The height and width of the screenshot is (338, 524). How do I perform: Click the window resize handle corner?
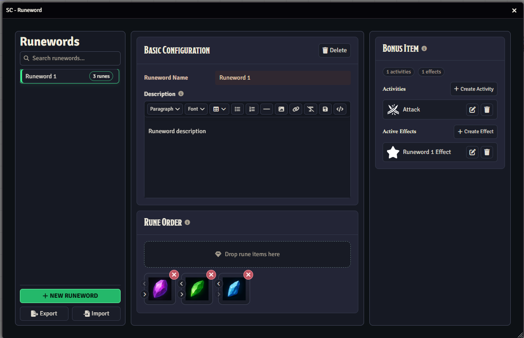520,334
